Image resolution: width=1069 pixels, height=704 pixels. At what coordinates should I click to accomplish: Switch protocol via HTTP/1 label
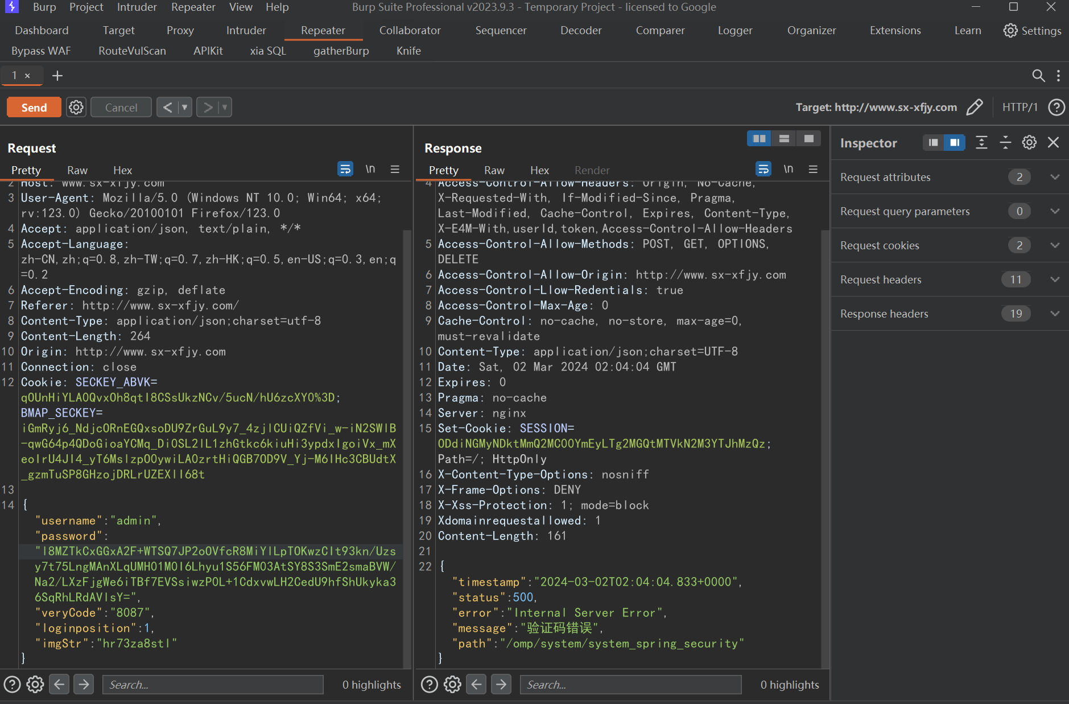click(1020, 107)
